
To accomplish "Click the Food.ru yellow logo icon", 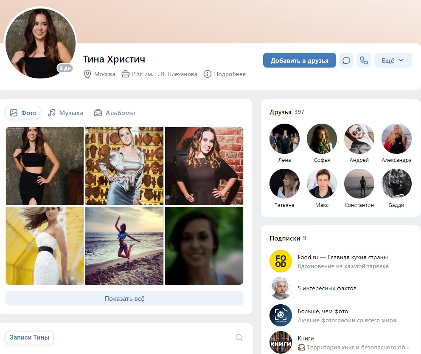I will coord(281,261).
